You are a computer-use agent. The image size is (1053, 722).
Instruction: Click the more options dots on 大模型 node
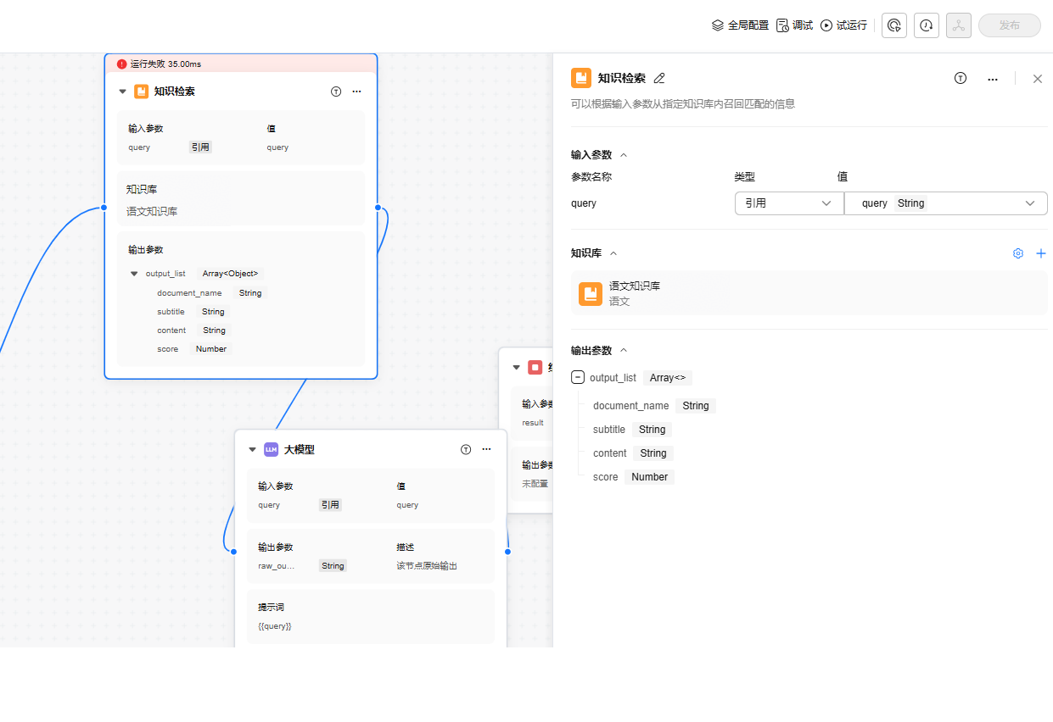pos(486,449)
